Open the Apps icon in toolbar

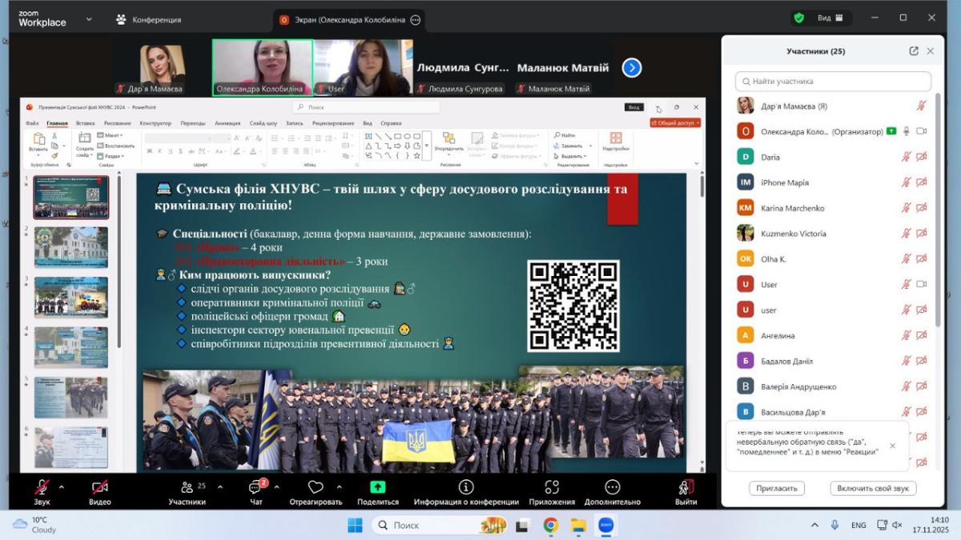click(x=551, y=487)
